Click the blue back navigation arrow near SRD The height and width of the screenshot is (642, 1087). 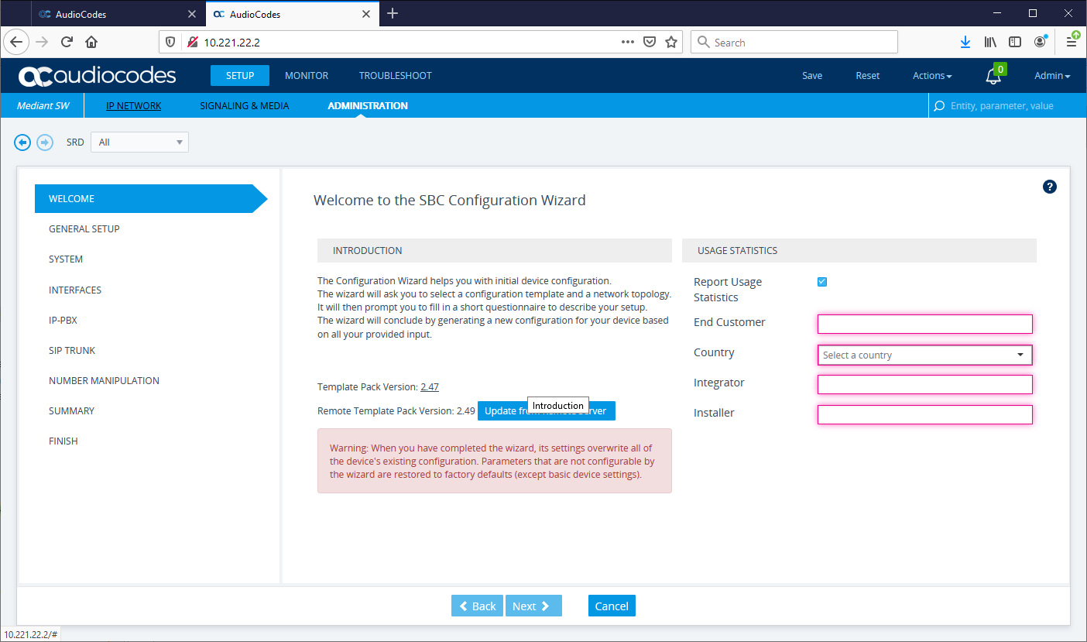click(22, 142)
